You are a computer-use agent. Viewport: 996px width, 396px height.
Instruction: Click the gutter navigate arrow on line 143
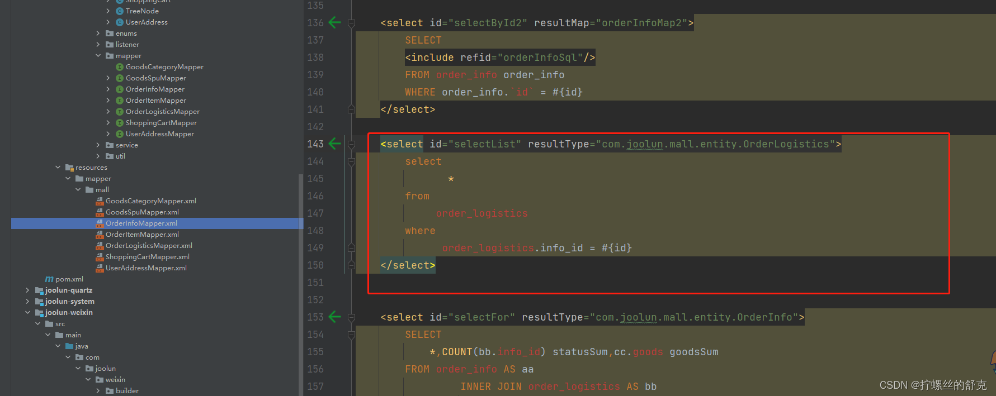coord(334,144)
